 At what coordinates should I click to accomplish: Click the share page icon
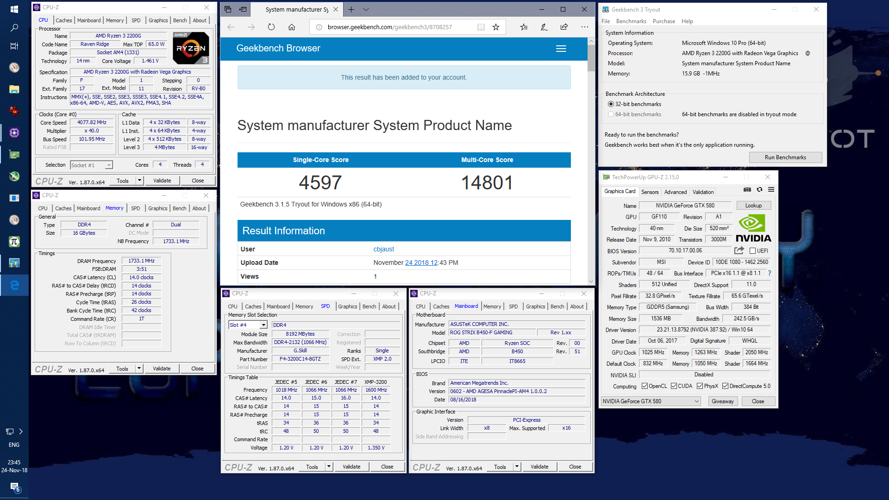coord(564,27)
